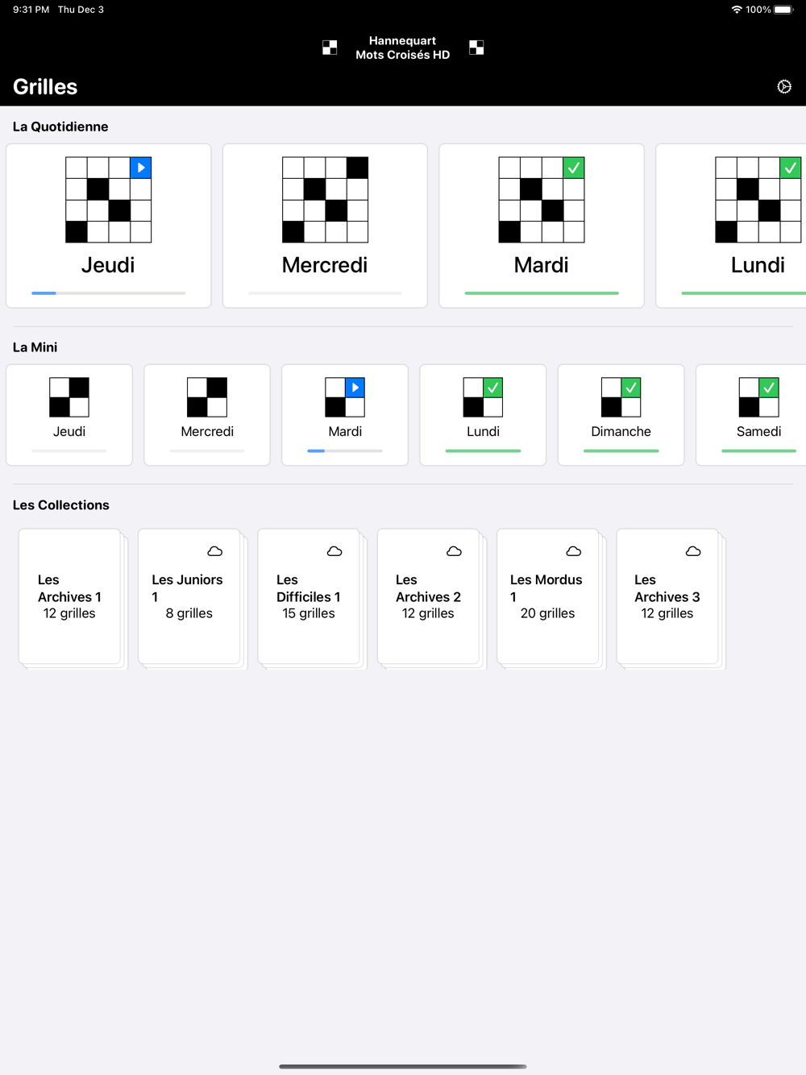806x1075 pixels.
Task: Tap the home indicator bar at bottom
Action: [x=403, y=1066]
